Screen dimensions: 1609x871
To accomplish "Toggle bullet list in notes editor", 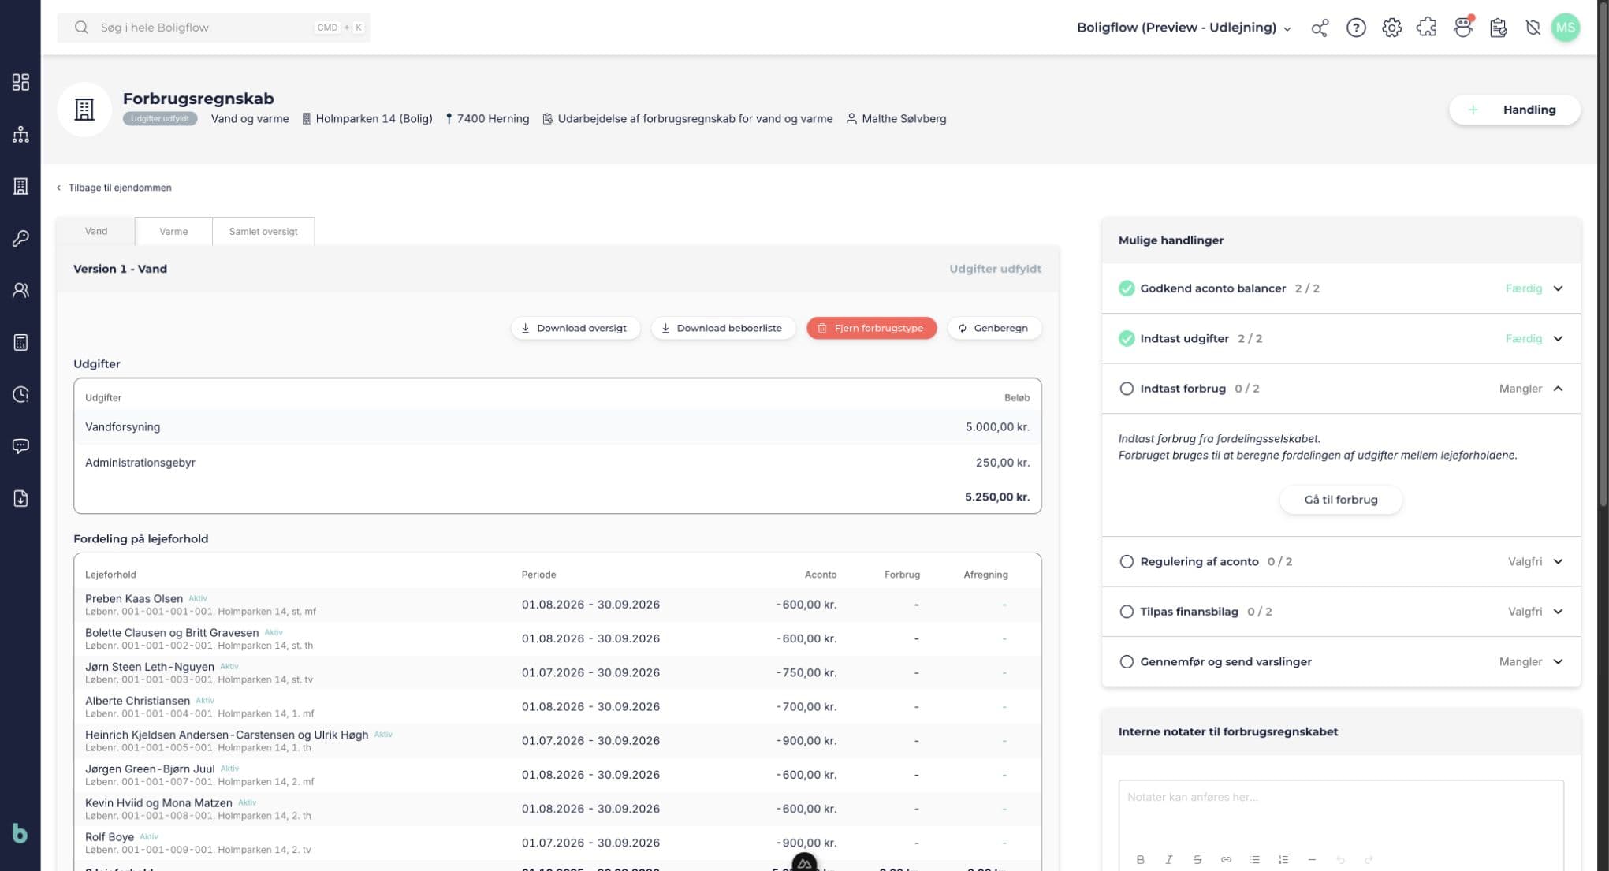I will pyautogui.click(x=1254, y=859).
